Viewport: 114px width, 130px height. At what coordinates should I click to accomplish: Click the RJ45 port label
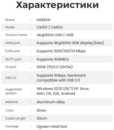point(12,51)
